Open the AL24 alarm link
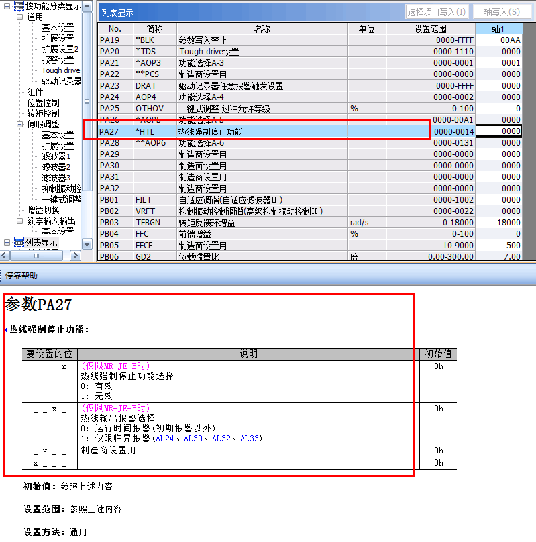 click(164, 439)
